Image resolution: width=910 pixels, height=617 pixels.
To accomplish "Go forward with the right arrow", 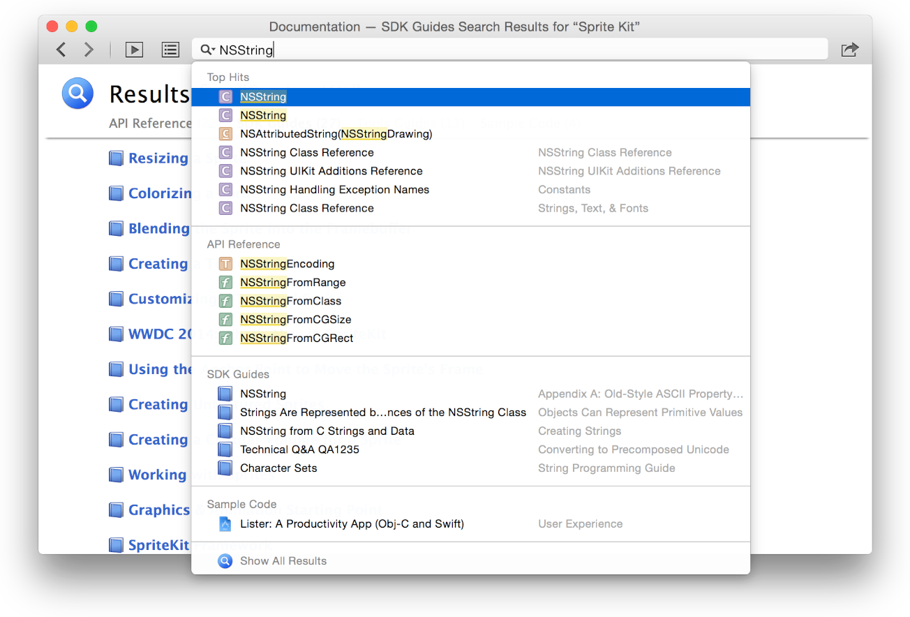I will tap(89, 50).
